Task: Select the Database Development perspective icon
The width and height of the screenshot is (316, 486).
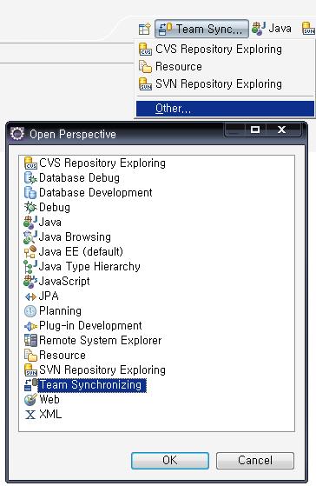Action: tap(30, 193)
